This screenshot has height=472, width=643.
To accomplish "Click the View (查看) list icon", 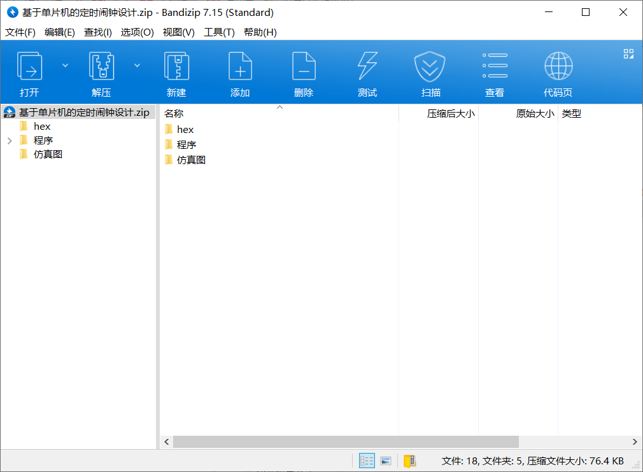I will pos(495,66).
